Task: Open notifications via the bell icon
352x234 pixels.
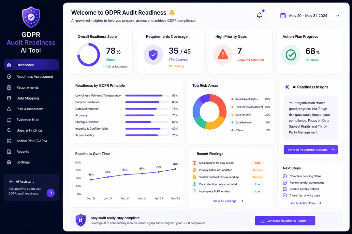Action: (259, 15)
